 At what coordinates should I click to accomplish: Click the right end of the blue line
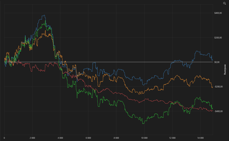click(212, 59)
